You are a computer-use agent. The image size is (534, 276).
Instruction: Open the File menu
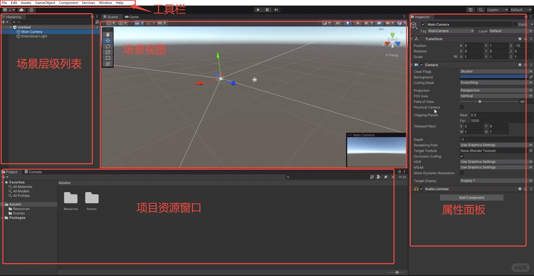[4, 3]
